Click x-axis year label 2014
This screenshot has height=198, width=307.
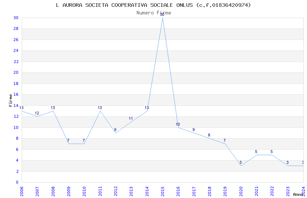[147, 192]
